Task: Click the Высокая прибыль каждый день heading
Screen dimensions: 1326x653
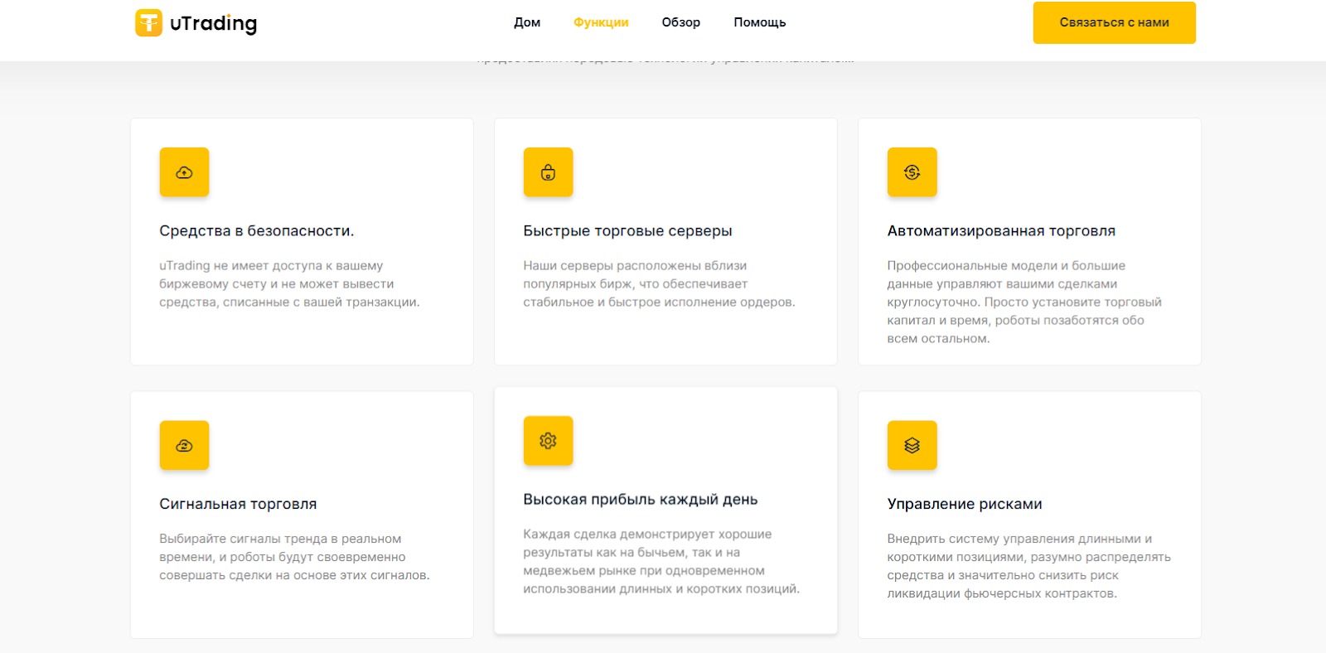Action: (x=640, y=500)
